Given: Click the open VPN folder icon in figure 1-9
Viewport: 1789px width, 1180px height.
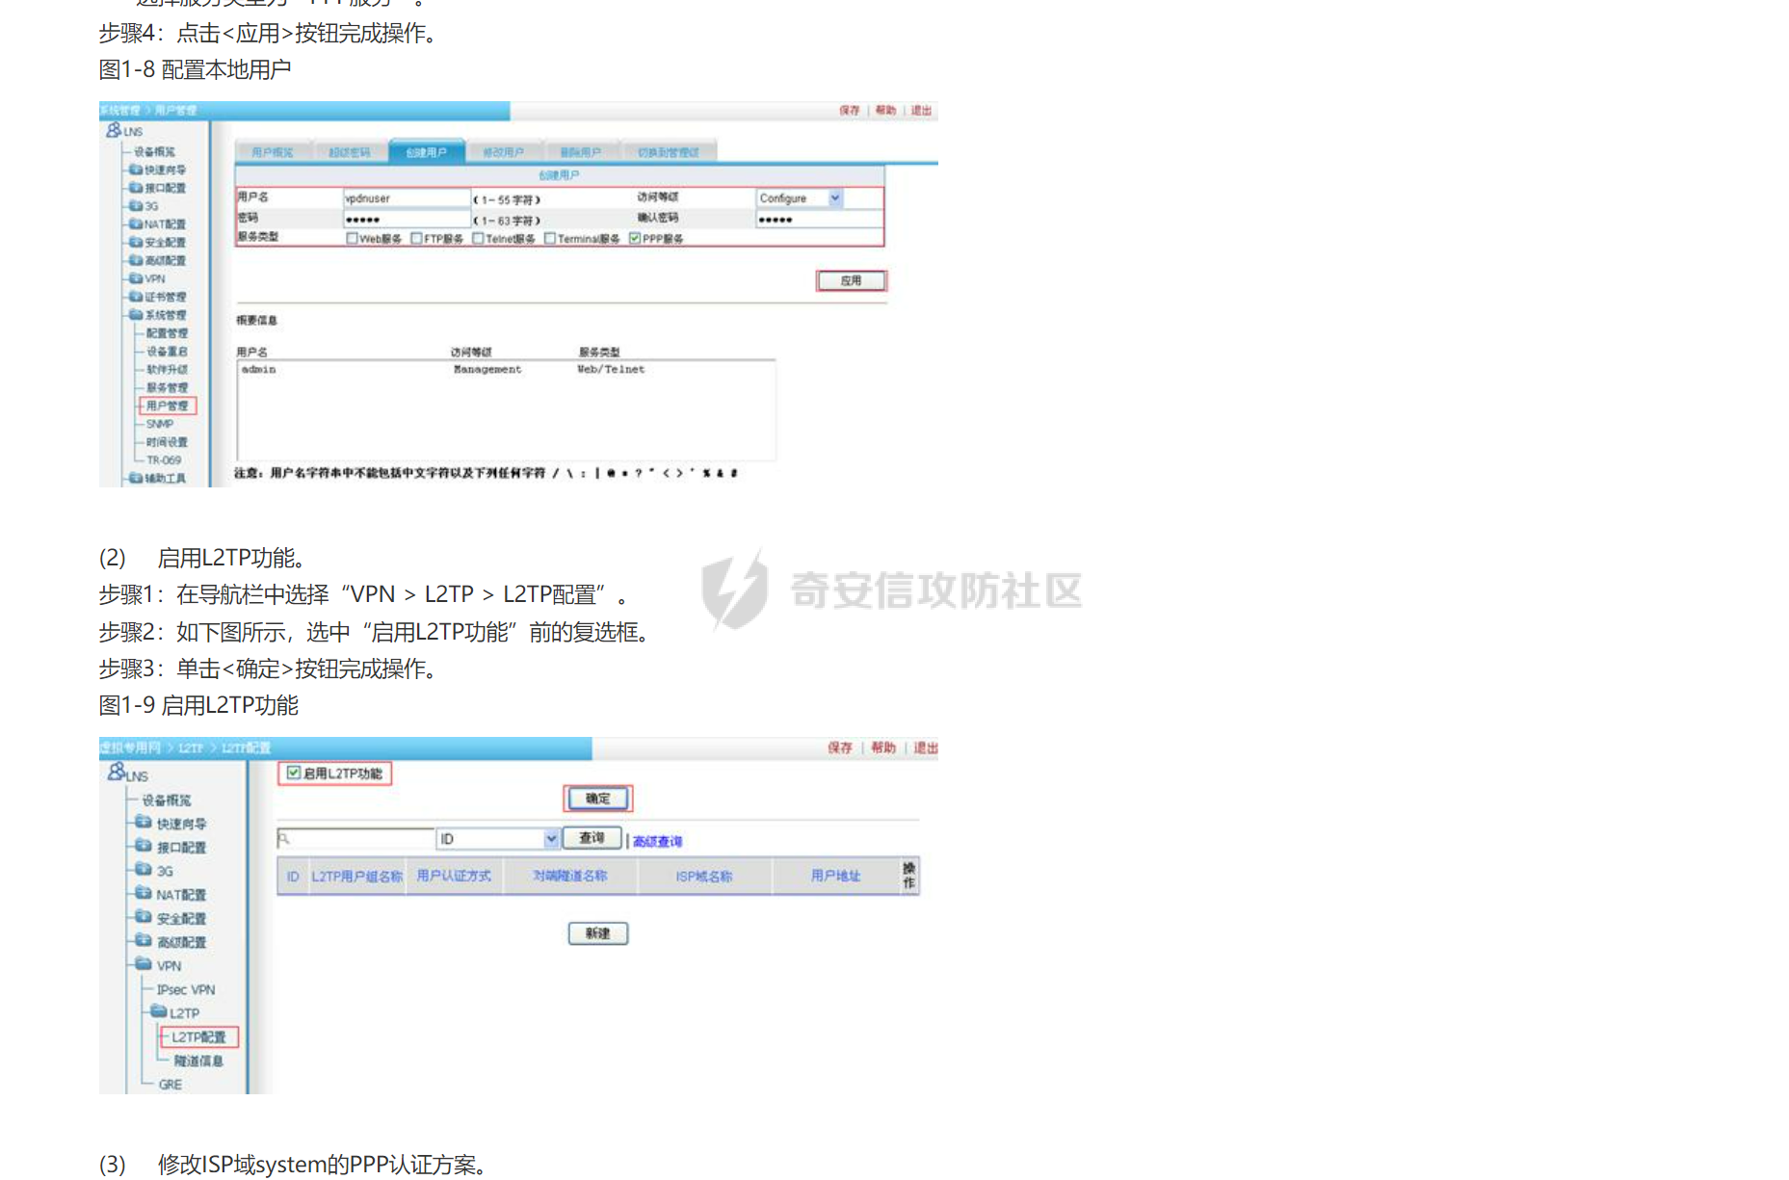Looking at the screenshot, I should pyautogui.click(x=144, y=964).
